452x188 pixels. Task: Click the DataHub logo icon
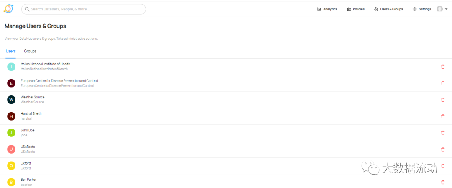coord(9,9)
